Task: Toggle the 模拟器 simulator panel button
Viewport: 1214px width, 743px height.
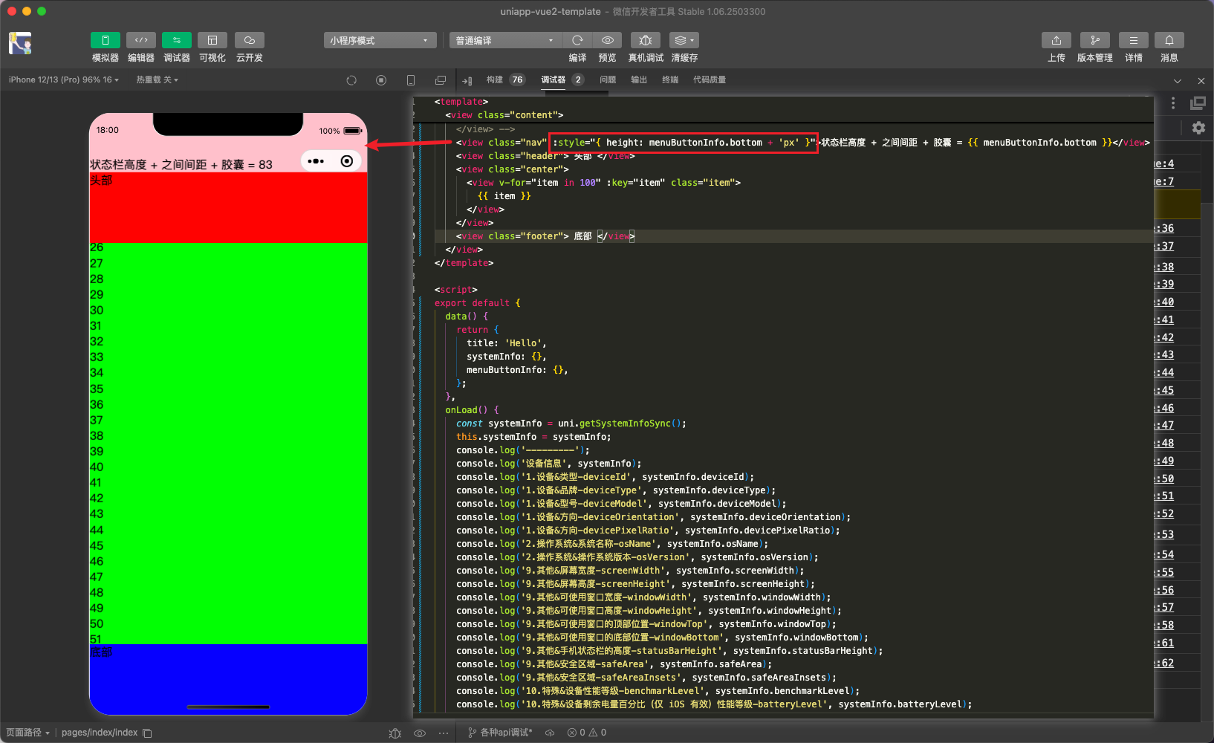Action: point(105,40)
